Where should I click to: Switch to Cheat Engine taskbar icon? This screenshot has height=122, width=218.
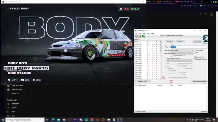point(120,120)
